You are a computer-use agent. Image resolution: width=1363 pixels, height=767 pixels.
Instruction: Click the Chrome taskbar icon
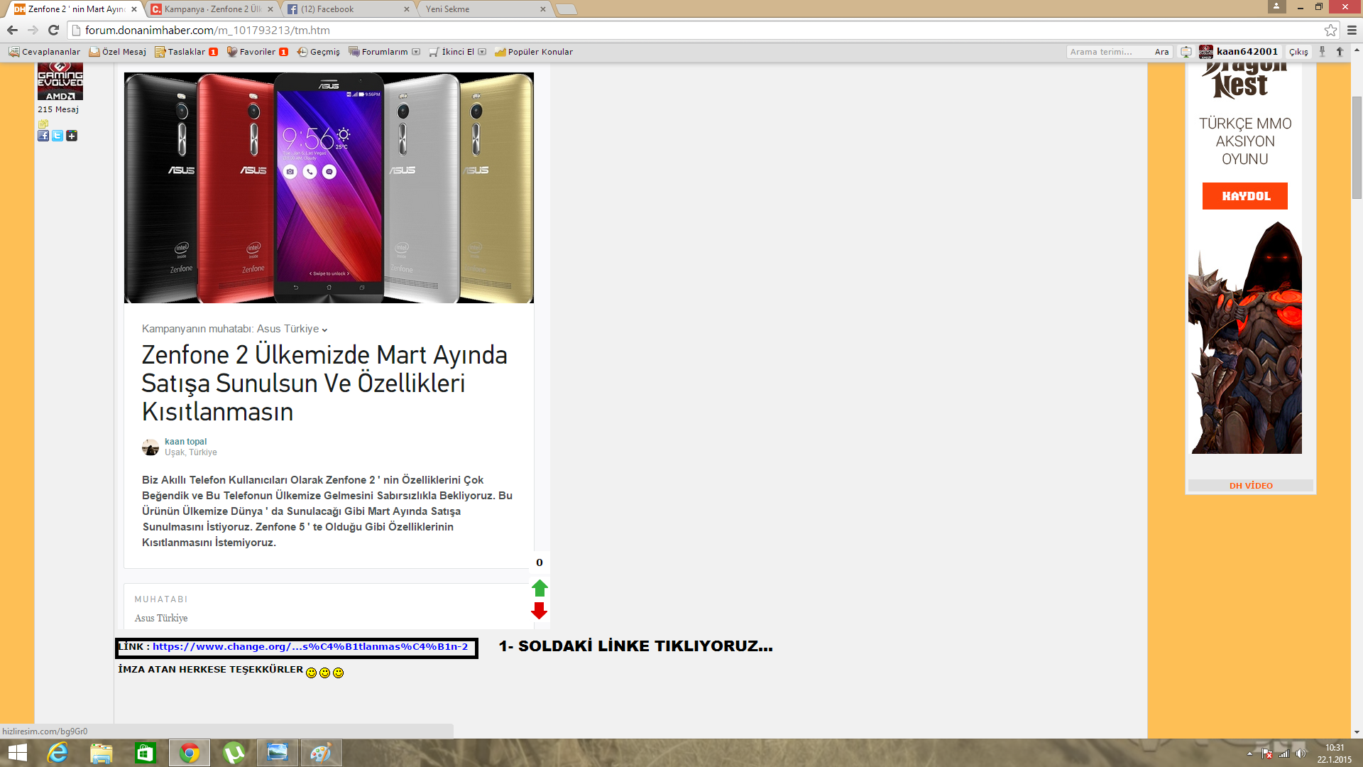tap(190, 753)
